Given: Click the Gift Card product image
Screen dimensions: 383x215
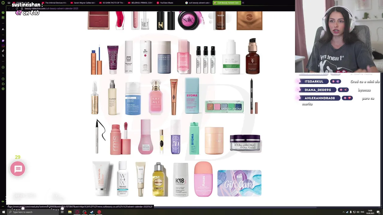Looking at the screenshot, I should click(x=239, y=183).
